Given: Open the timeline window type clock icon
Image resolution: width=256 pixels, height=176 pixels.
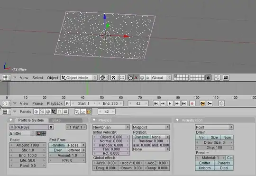Looking at the screenshot, I should pyautogui.click(x=6, y=103).
